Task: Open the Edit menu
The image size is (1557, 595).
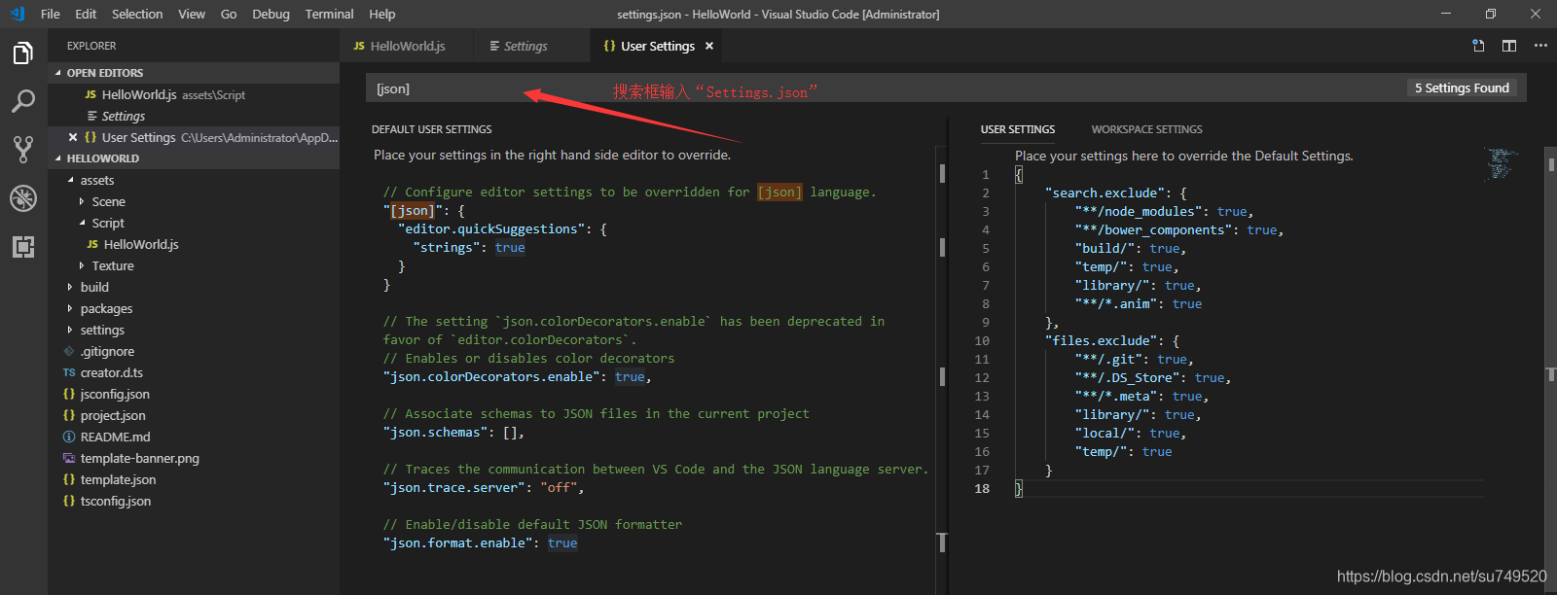Action: tap(86, 14)
